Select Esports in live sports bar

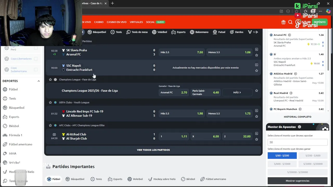(178, 32)
